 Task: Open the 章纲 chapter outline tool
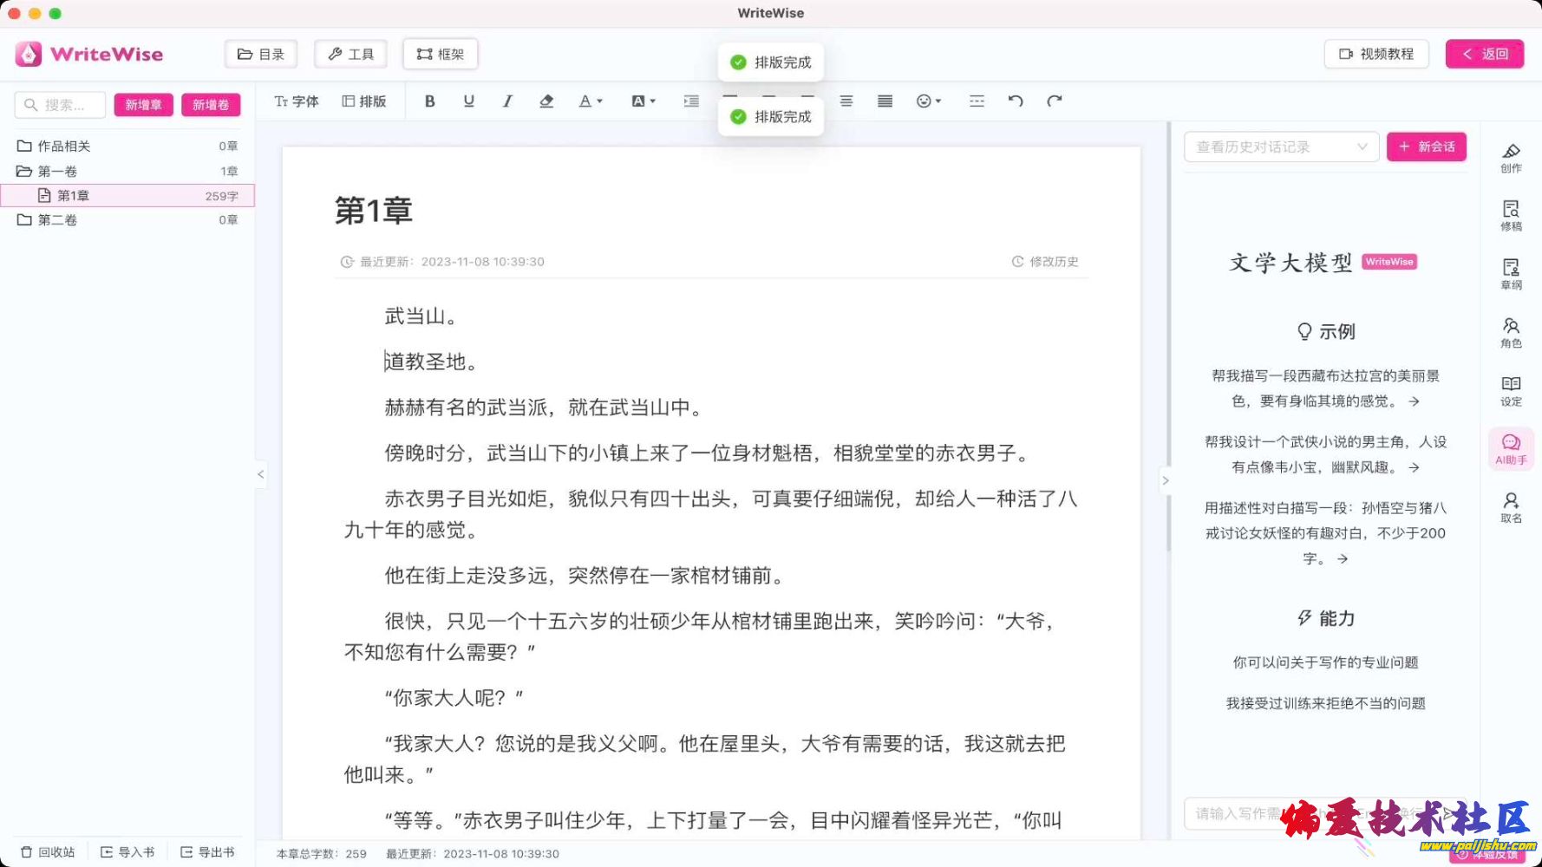click(1511, 273)
